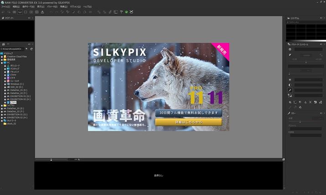Open the 操作モード menu
This screenshot has height=195, width=326.
(28, 7)
